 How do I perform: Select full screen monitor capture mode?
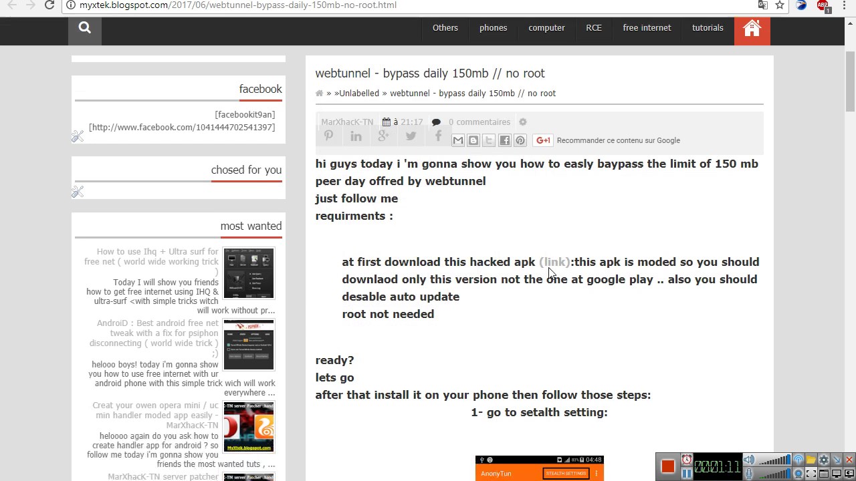[x=837, y=474]
